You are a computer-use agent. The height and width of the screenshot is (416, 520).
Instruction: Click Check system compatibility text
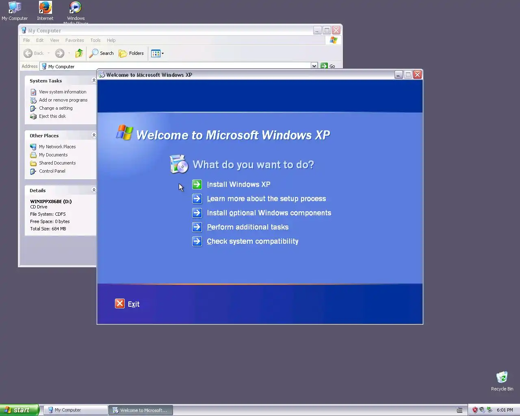pos(253,241)
